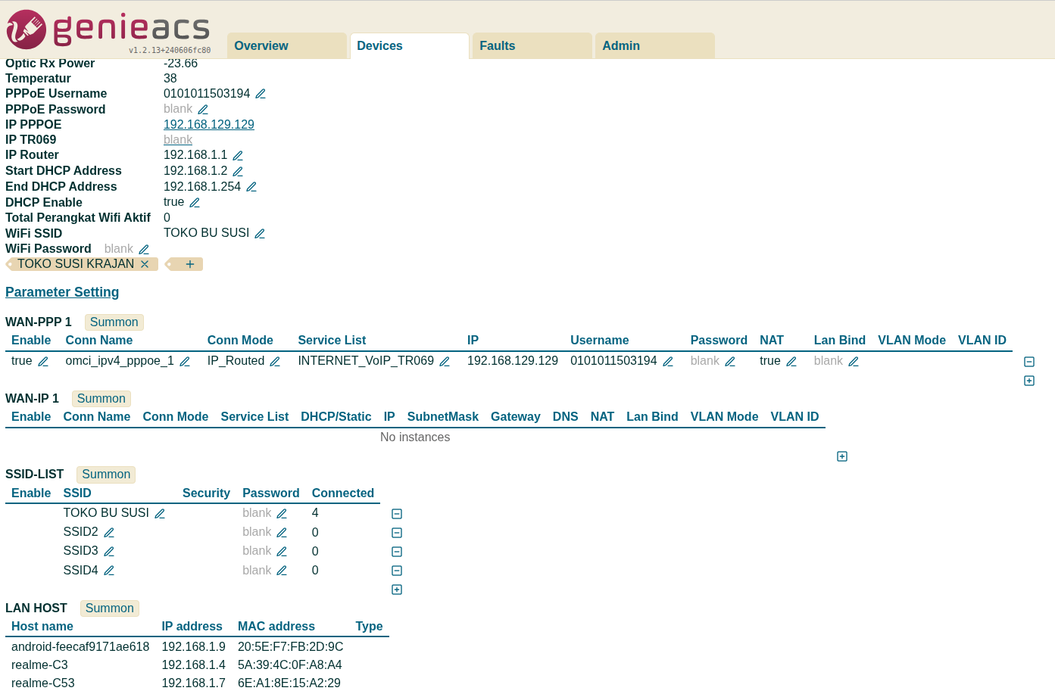1055x694 pixels.
Task: Edit the WiFi SSID field
Action: (260, 233)
